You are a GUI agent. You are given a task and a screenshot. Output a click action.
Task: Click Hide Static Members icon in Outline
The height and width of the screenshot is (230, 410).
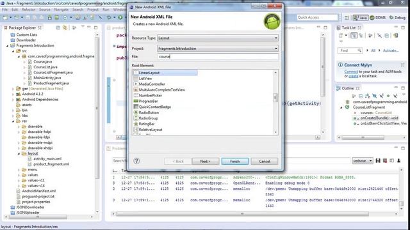[381, 96]
